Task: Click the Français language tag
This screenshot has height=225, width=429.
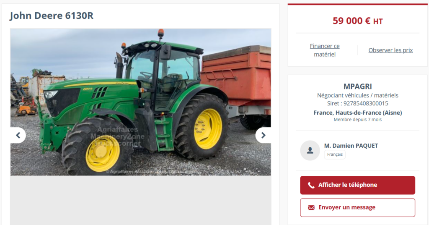Action: click(335, 154)
